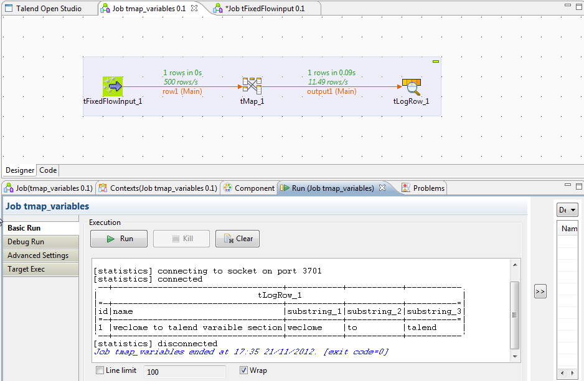Select the tMap_1 component icon
Viewport: 584px width, 381px height.
252,86
